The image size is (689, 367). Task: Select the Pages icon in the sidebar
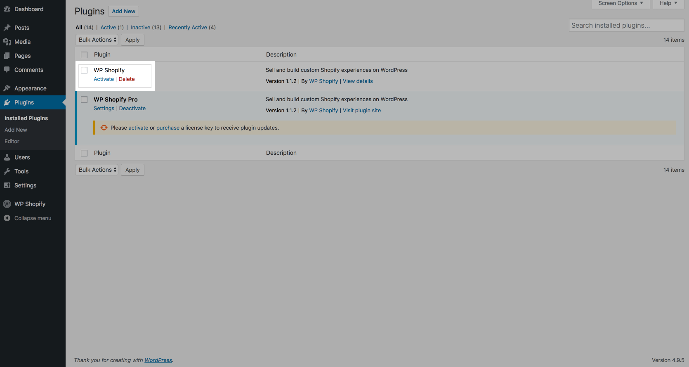(7, 56)
